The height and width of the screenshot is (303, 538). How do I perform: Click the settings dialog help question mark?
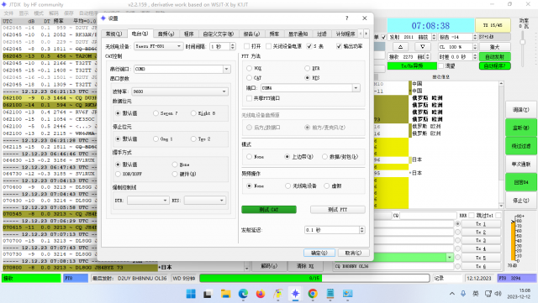[346, 18]
